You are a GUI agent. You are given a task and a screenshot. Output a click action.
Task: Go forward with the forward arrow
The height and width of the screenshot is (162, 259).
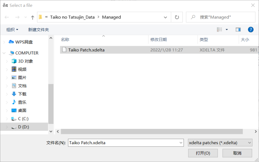click(x=17, y=17)
